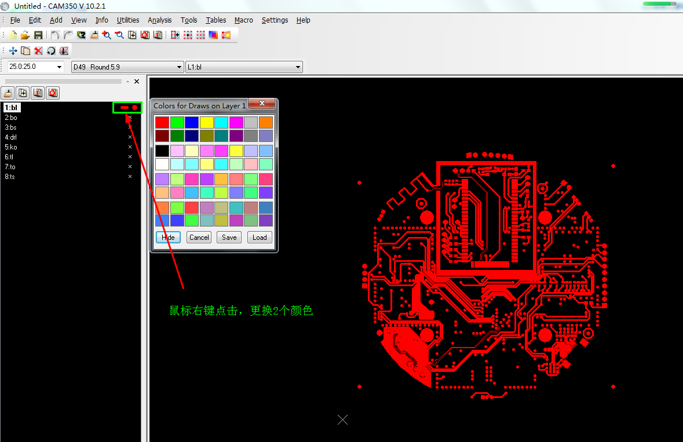Toggle visibility of layer 8:ts
Screen dimensions: 683x442
point(130,176)
